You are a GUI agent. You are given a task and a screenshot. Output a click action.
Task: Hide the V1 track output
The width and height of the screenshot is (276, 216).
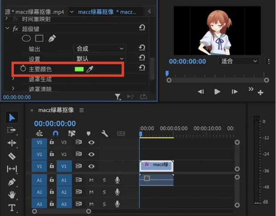point(91,166)
